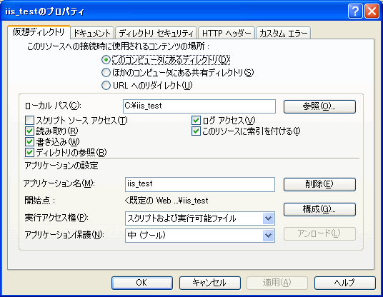Toggle the ログ アクセス checkbox
This screenshot has height=297, width=383.
tap(196, 121)
